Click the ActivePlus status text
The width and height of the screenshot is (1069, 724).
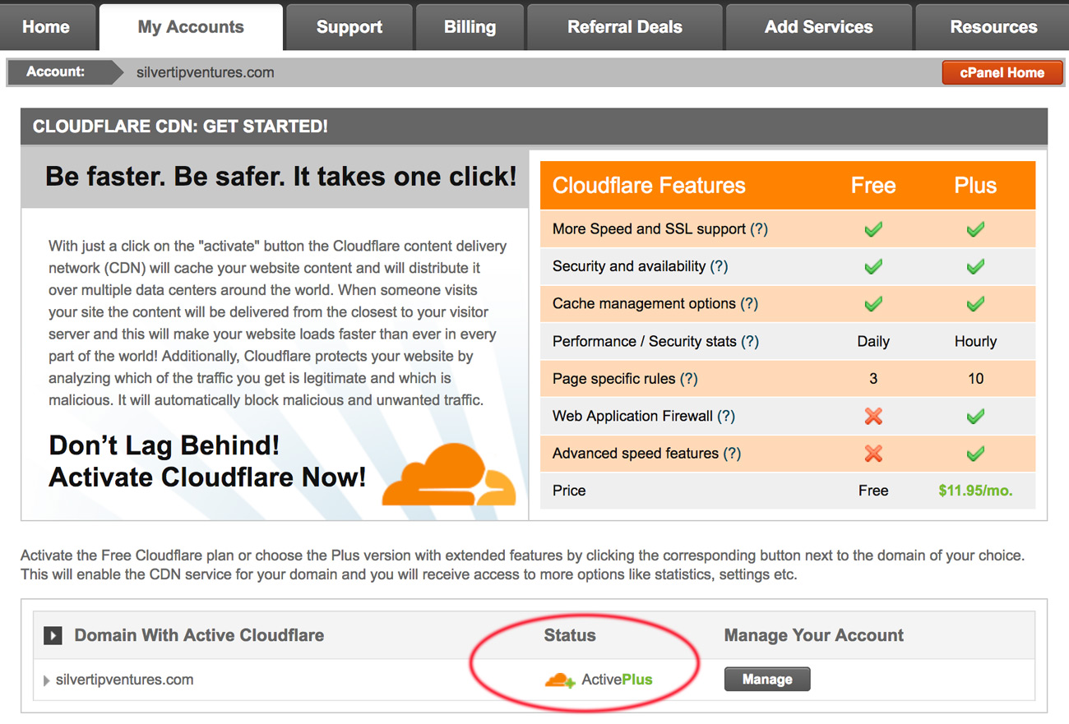click(x=617, y=680)
